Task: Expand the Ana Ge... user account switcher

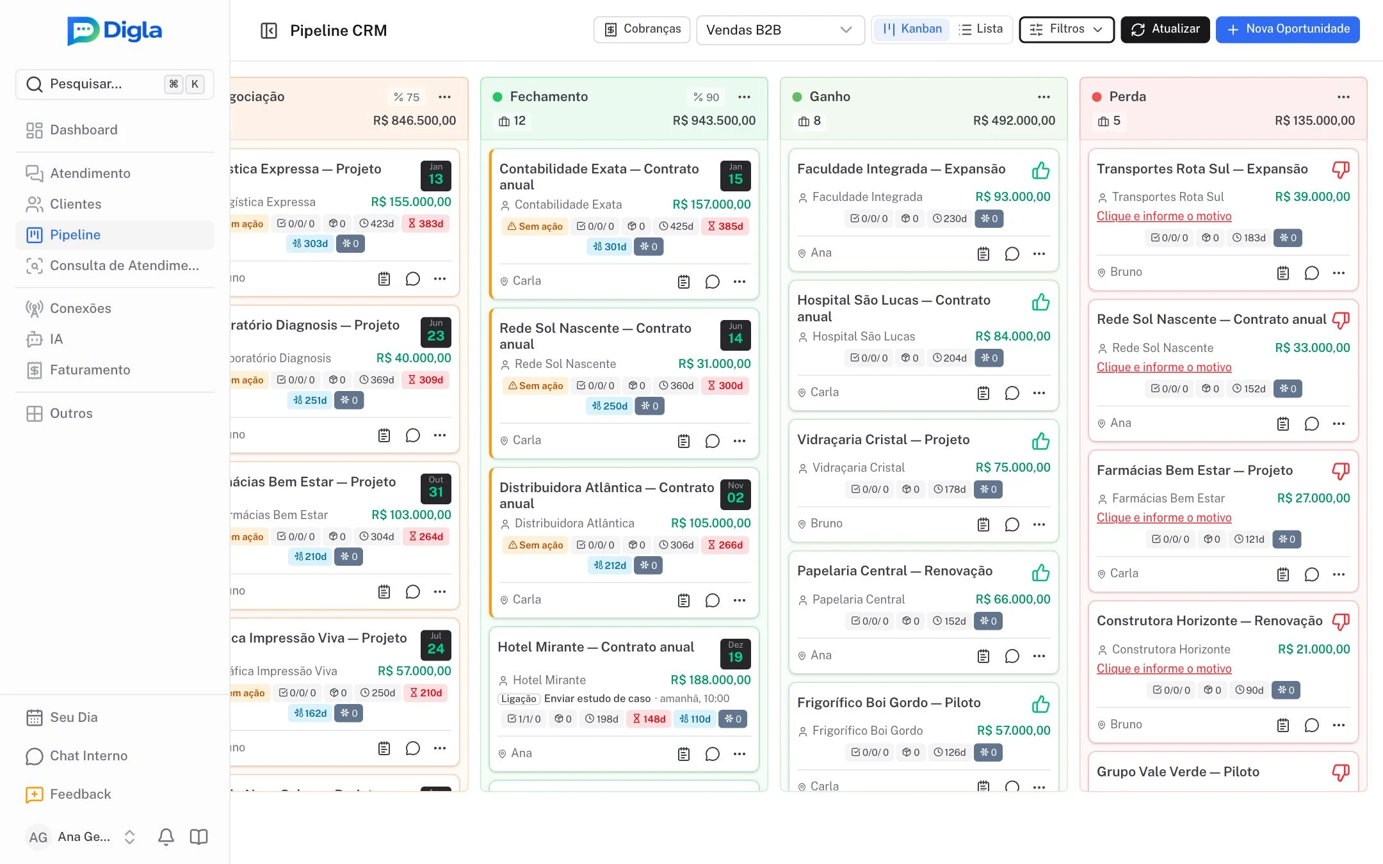Action: (129, 836)
